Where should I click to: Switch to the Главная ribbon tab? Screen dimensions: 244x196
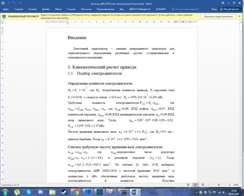[19, 9]
